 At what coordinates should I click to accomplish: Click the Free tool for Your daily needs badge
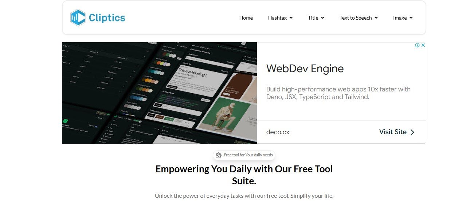pos(244,155)
